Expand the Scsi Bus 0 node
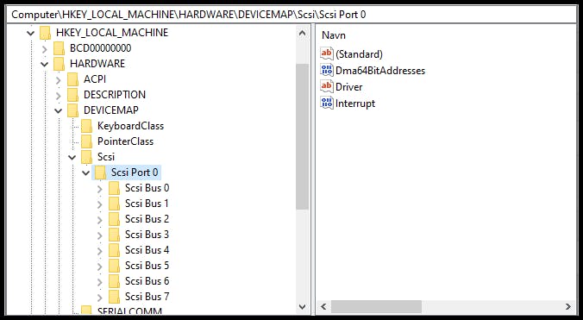Screen dimensions: 583x320 [100, 189]
